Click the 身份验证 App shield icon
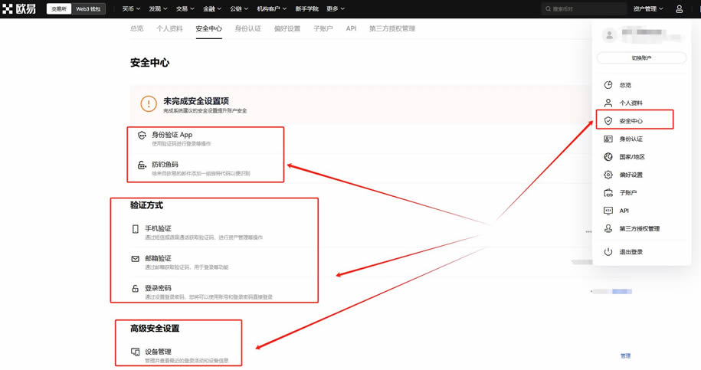This screenshot has height=370, width=701. point(141,135)
